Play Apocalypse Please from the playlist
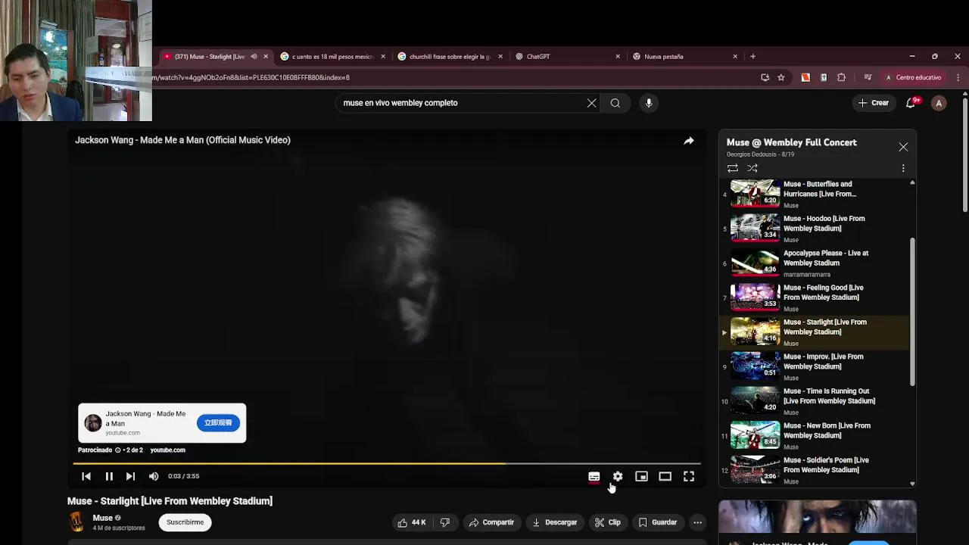969x545 pixels. click(814, 263)
